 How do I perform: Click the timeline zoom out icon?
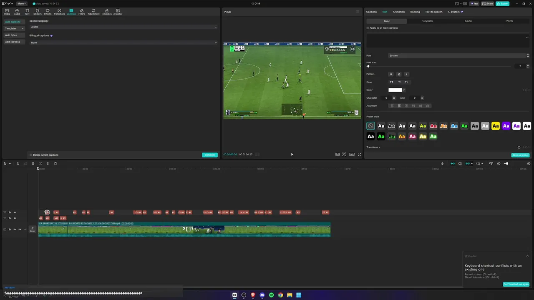(x=499, y=163)
